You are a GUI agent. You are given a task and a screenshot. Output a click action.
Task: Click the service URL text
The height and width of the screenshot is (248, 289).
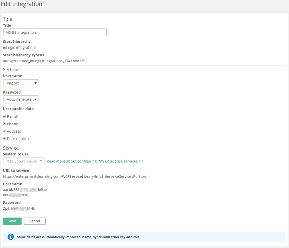(x=75, y=176)
